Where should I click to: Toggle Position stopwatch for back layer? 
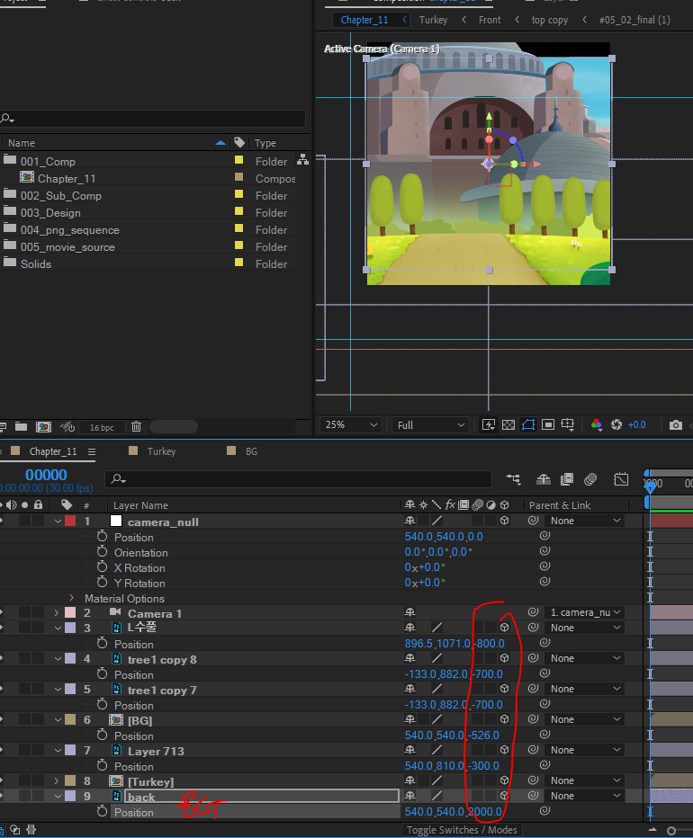tap(103, 811)
